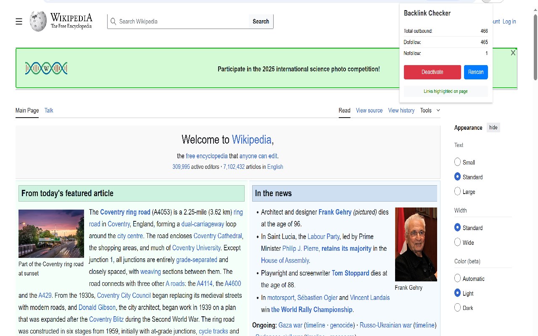
Task: Click the anyone can edit link
Action: tap(258, 156)
